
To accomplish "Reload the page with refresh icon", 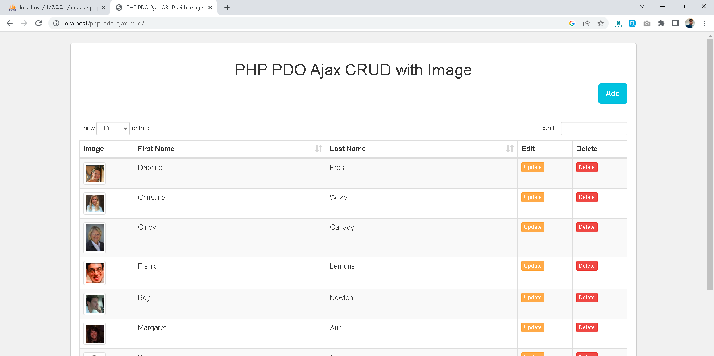I will click(x=38, y=23).
